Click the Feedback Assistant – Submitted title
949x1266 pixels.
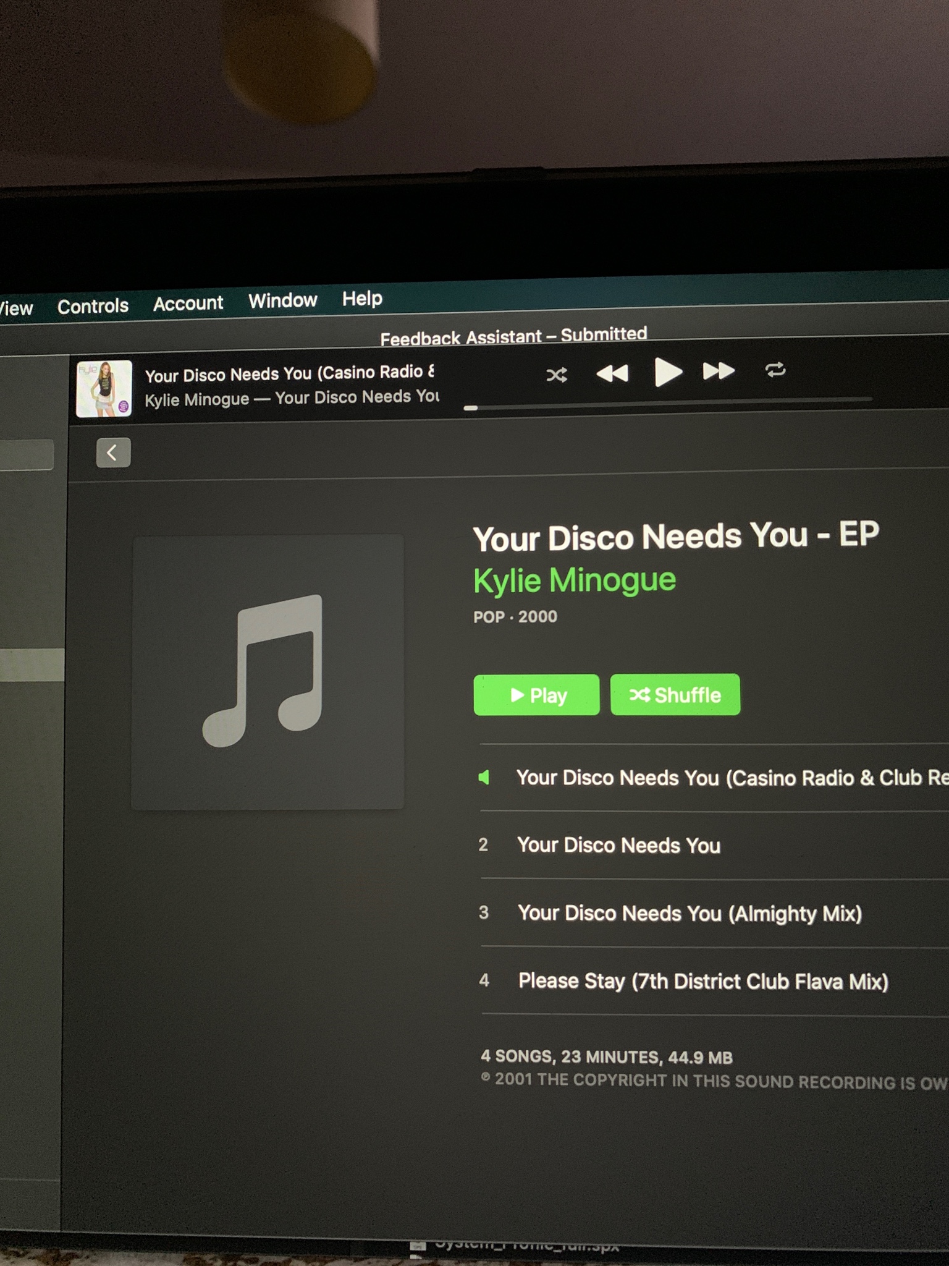pyautogui.click(x=513, y=336)
